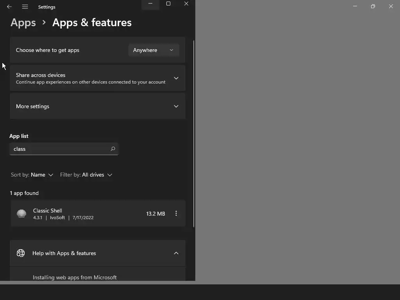This screenshot has height=300, width=400.
Task: Close the Settings window
Action: (x=186, y=4)
